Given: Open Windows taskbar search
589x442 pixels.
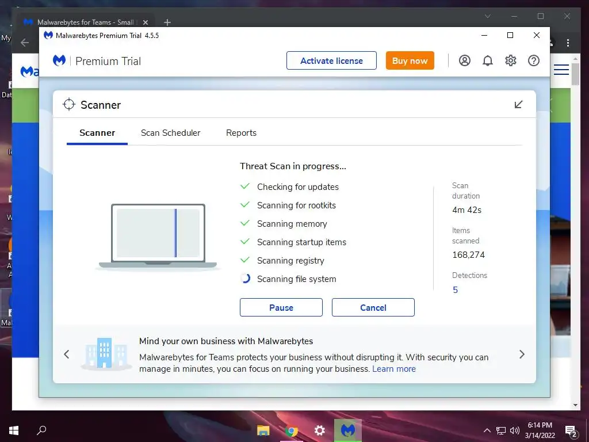Looking at the screenshot, I should [x=41, y=430].
